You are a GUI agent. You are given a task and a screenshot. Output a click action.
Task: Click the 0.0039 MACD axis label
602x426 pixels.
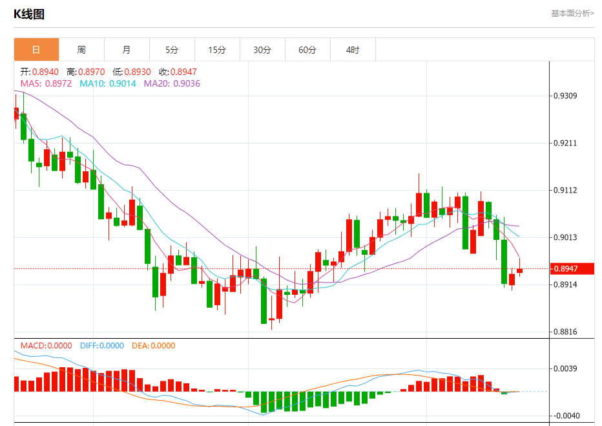[x=565, y=368]
